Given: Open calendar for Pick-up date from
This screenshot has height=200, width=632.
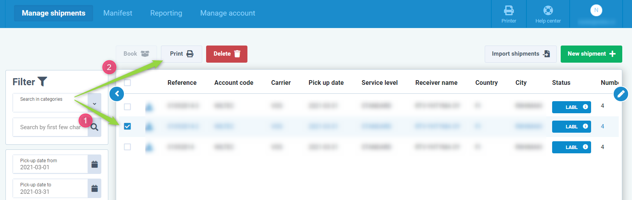Looking at the screenshot, I should [x=94, y=164].
